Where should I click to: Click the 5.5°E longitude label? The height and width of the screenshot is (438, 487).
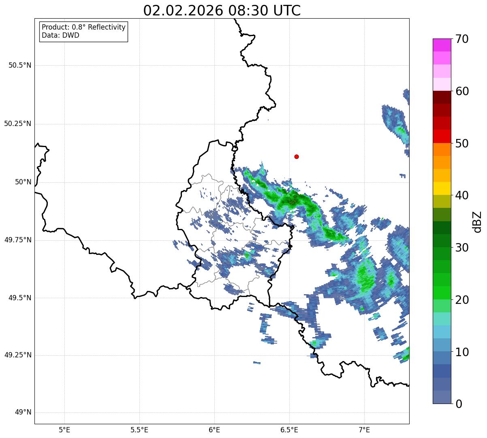coord(139,430)
